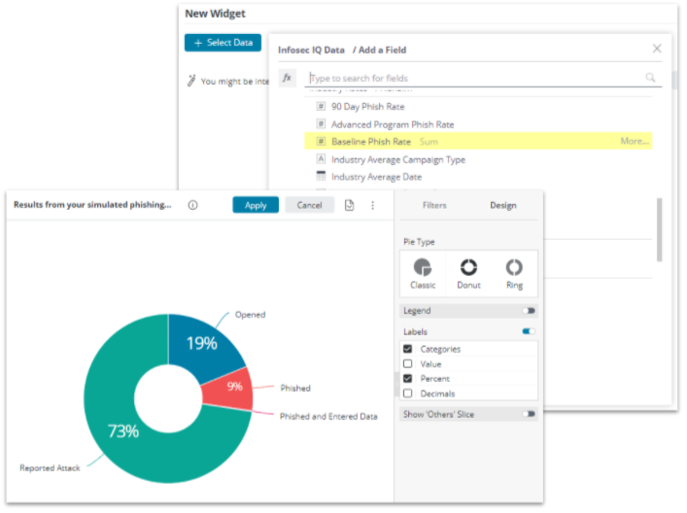This screenshot has height=513, width=687.
Task: Close the Add a Field dialog
Action: (657, 49)
